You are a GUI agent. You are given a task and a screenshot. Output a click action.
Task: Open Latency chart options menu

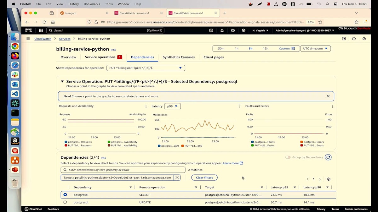coord(239,106)
